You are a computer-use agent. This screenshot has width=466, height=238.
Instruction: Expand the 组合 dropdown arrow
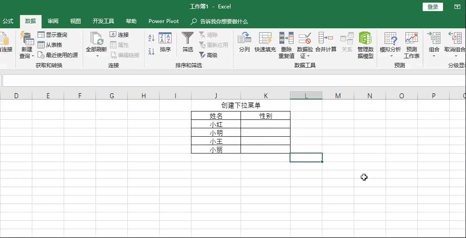(x=434, y=56)
